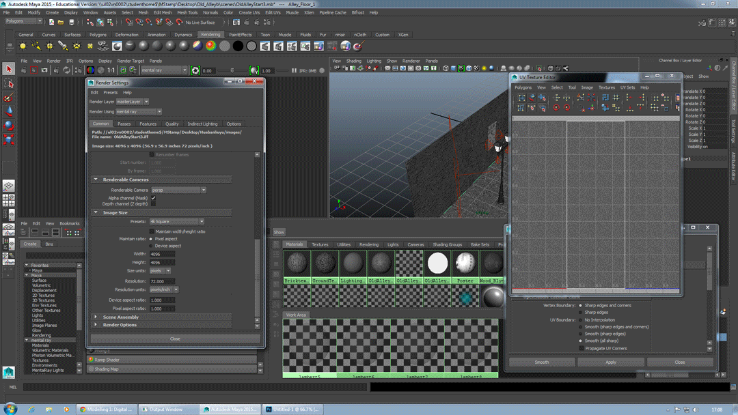The image size is (738, 415).
Task: Open the Render Layer masterLayer dropdown
Action: [133, 102]
